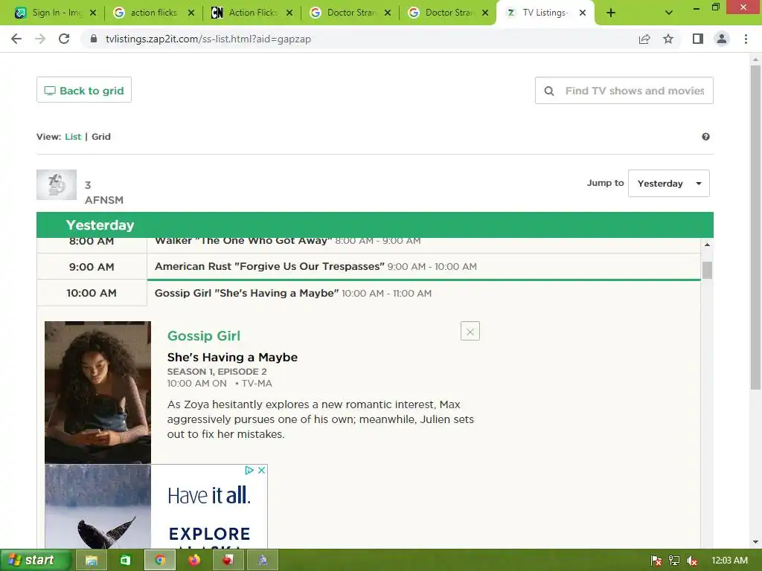Close the Gossip Girl details panel

pos(470,331)
